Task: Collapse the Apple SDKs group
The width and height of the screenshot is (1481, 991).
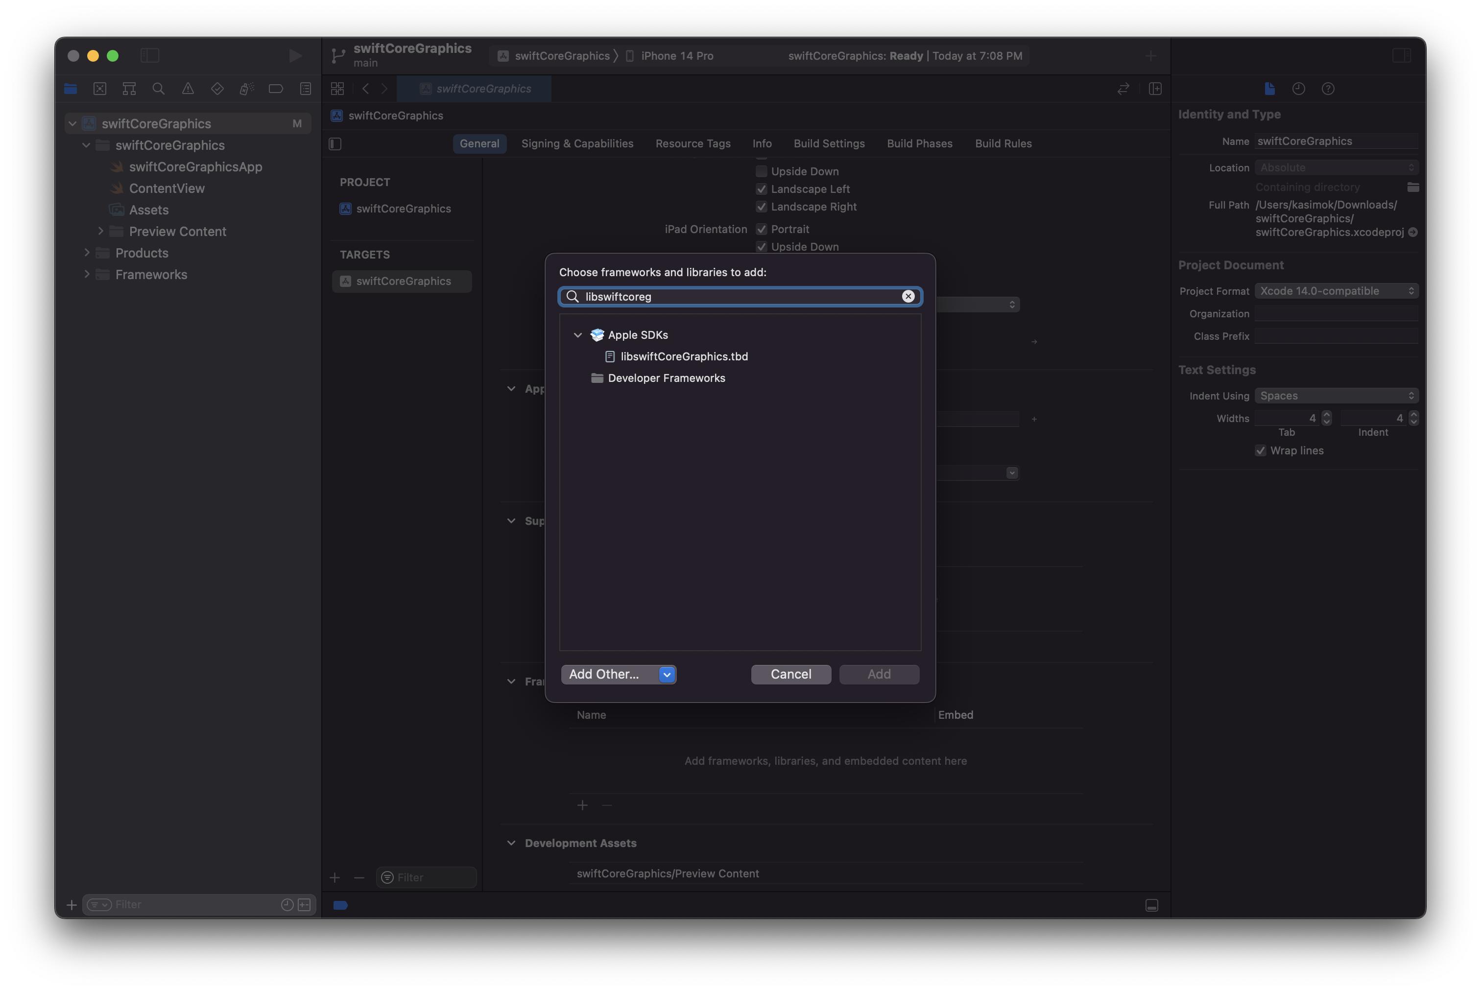Action: (x=577, y=335)
